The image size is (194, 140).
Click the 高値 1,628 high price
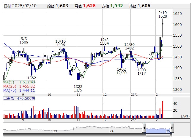tap(85, 6)
